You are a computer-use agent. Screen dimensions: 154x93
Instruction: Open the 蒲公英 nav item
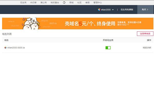coord(43,3)
